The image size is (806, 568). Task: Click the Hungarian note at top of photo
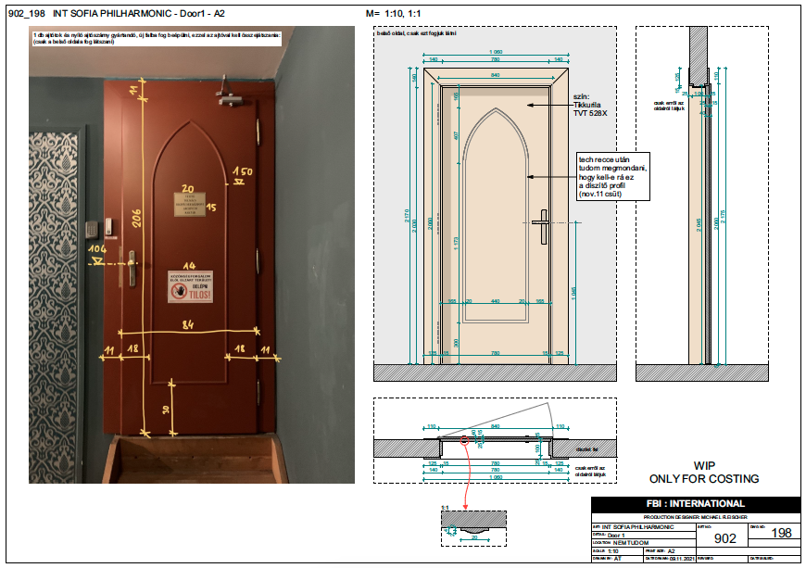click(157, 38)
